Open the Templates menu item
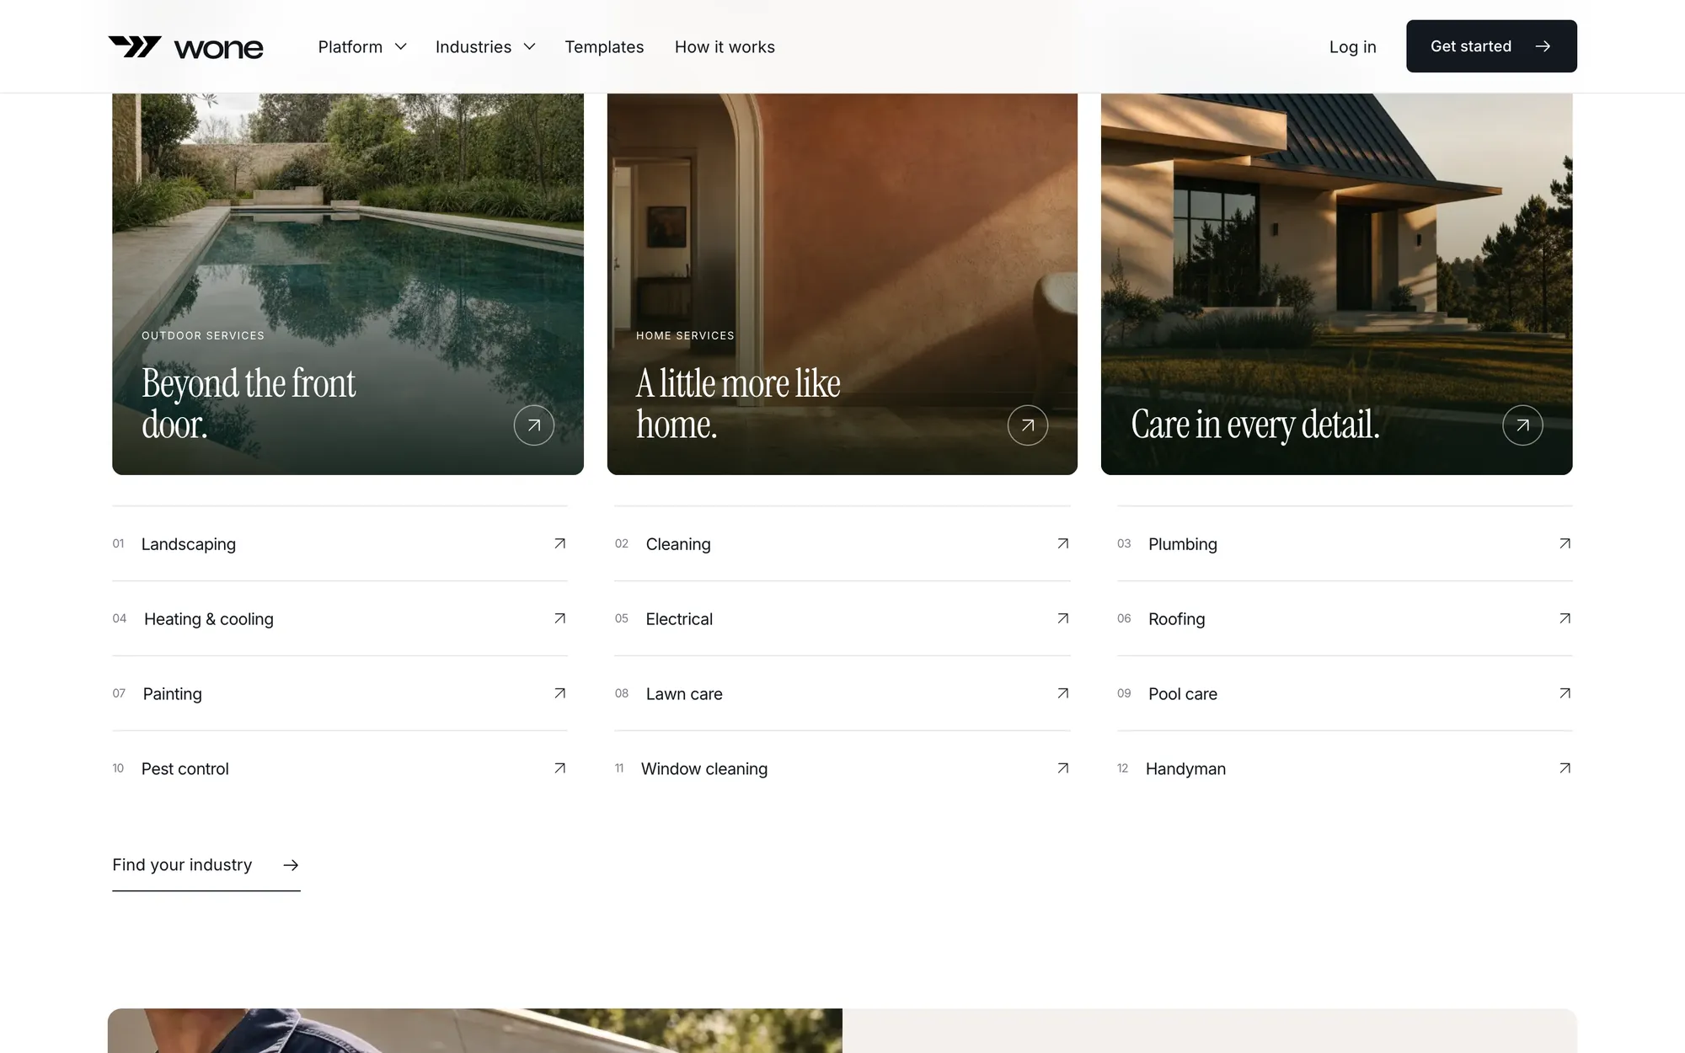The image size is (1685, 1053). 604,47
